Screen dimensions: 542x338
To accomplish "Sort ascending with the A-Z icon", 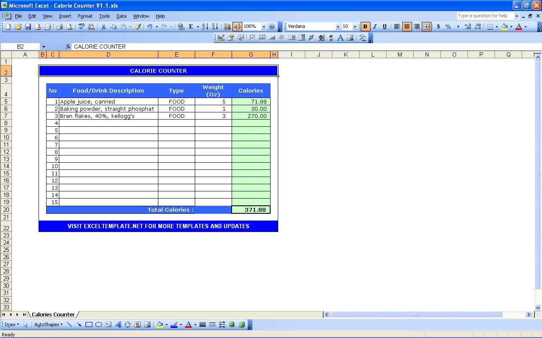I will [205, 27].
